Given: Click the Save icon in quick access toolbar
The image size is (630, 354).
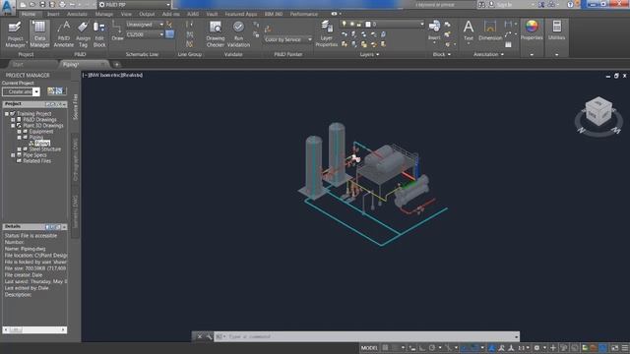Looking at the screenshot, I should (42, 4).
